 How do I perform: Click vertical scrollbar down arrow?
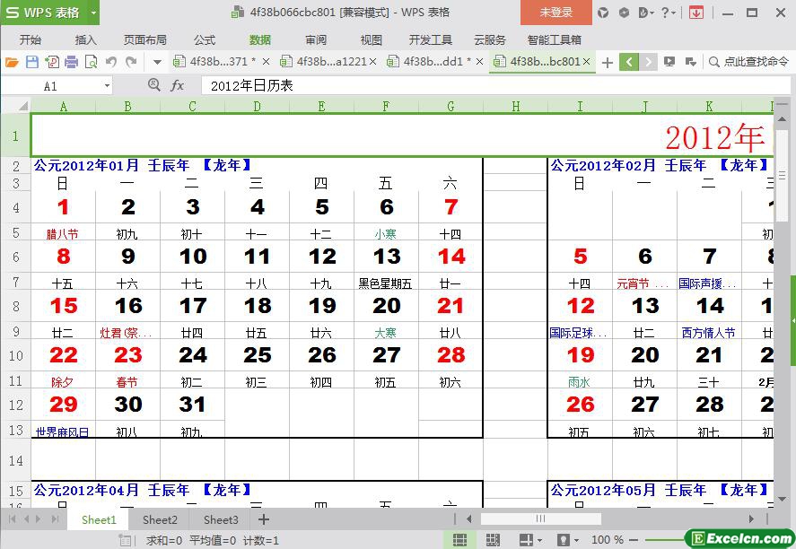(x=782, y=500)
